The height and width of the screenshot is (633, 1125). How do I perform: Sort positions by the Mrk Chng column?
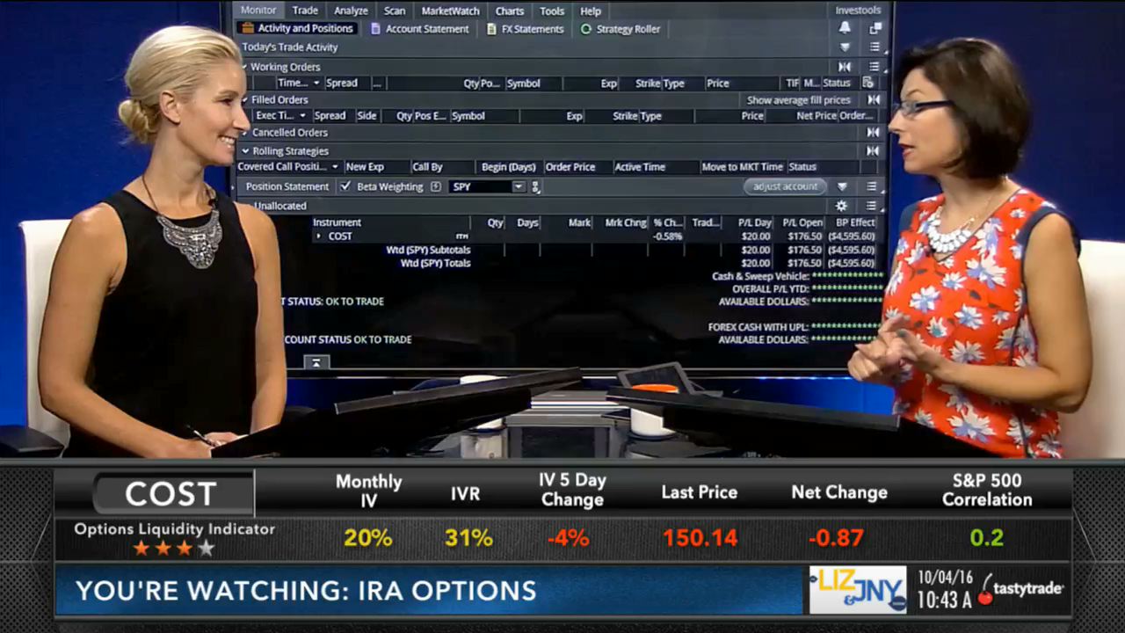point(626,222)
